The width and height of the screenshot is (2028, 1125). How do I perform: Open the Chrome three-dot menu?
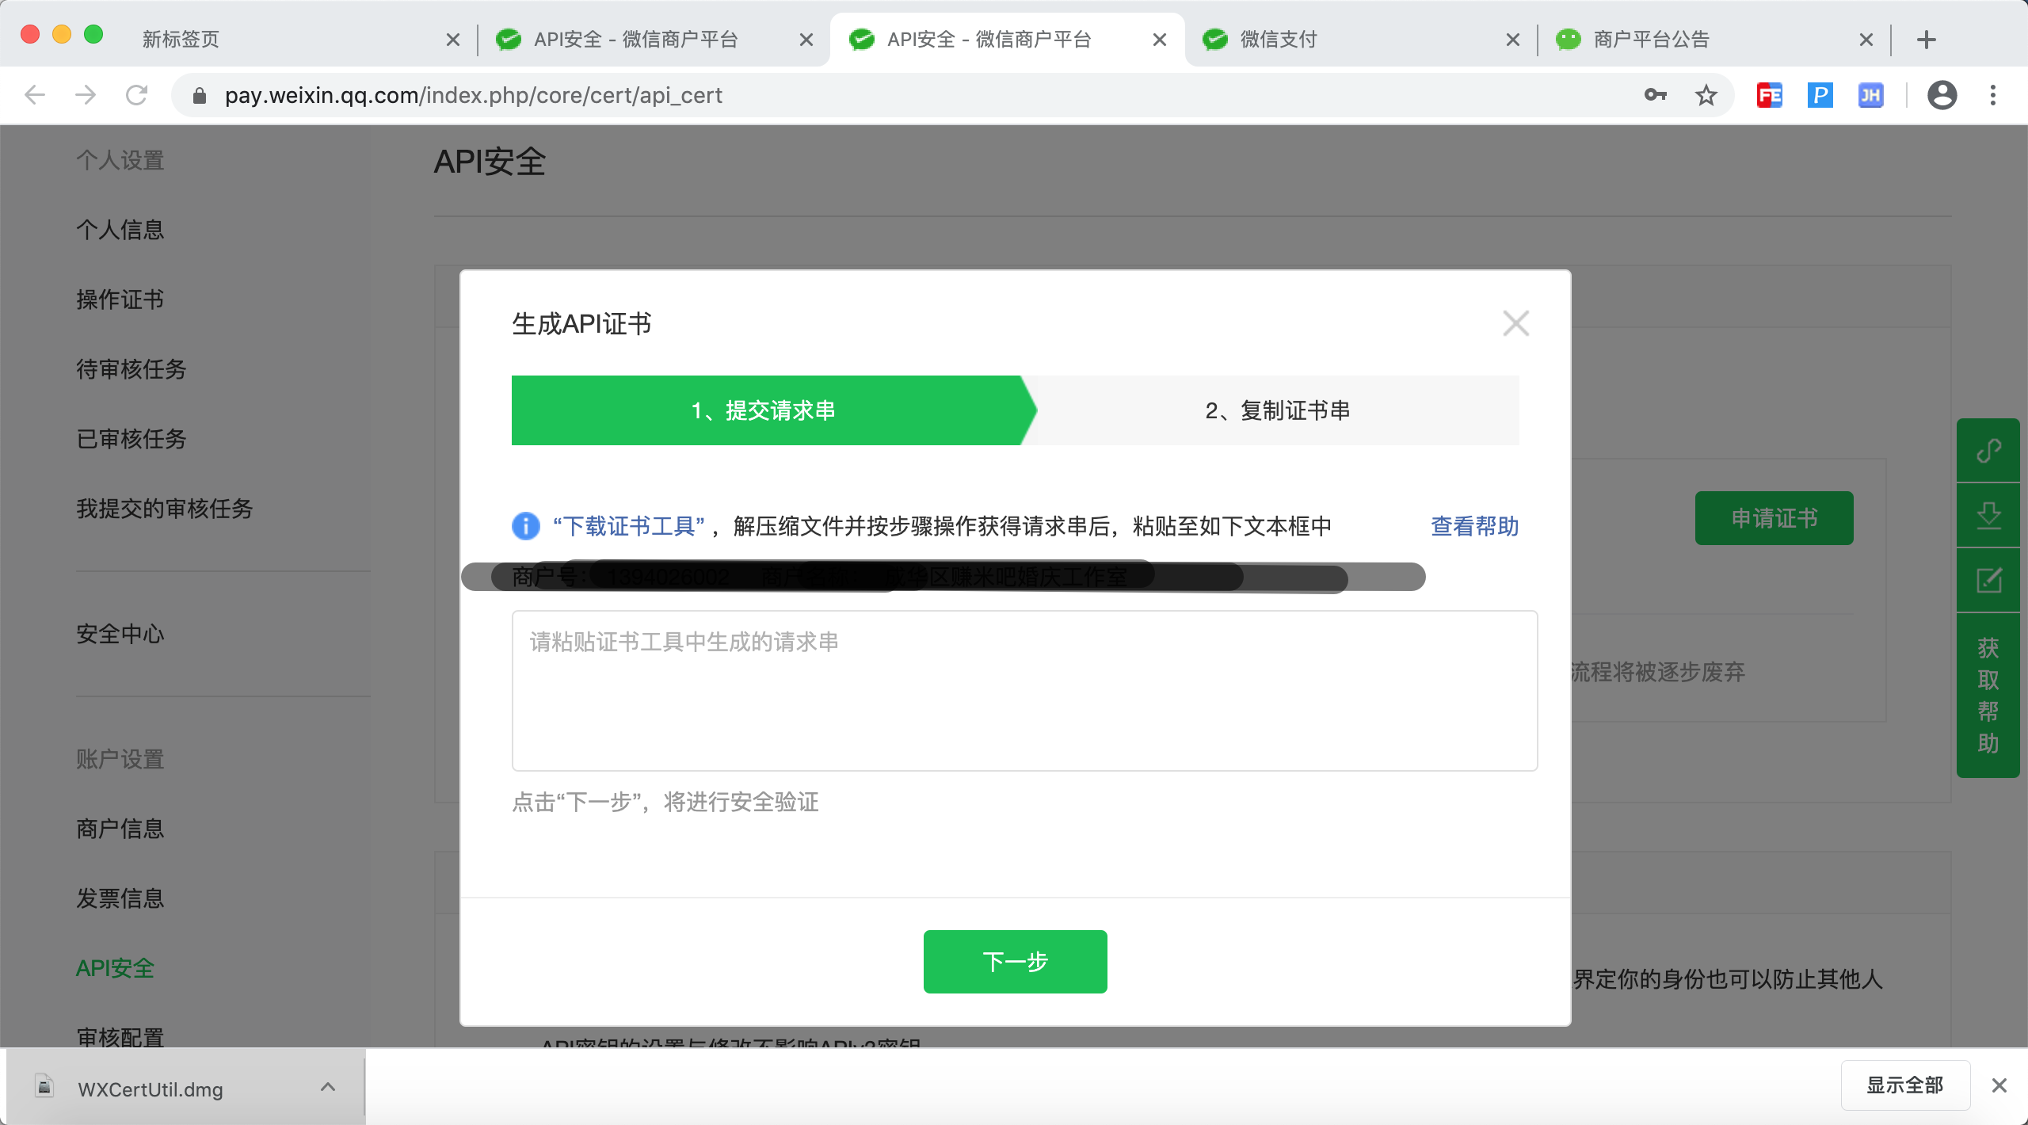1993,95
